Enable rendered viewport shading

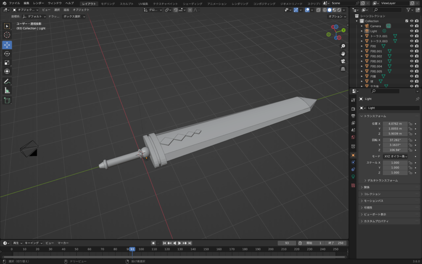coord(339,10)
